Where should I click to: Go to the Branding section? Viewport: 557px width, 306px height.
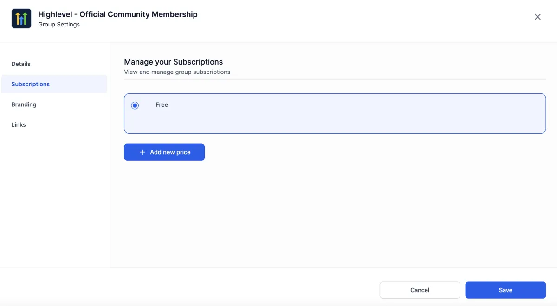[x=24, y=104]
